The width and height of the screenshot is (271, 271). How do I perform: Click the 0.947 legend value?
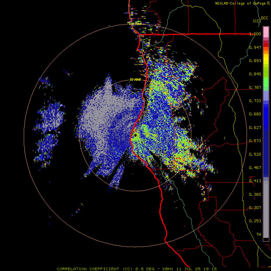click(255, 47)
